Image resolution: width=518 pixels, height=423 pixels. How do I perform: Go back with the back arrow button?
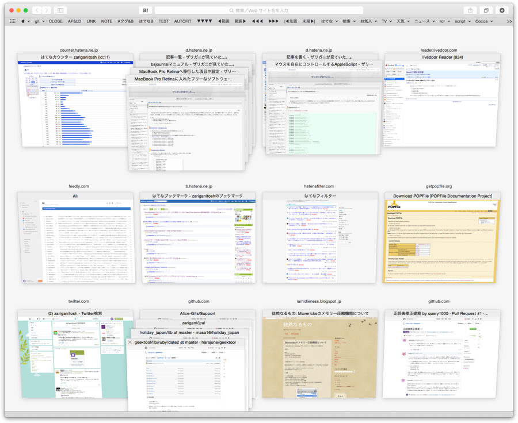click(x=37, y=10)
